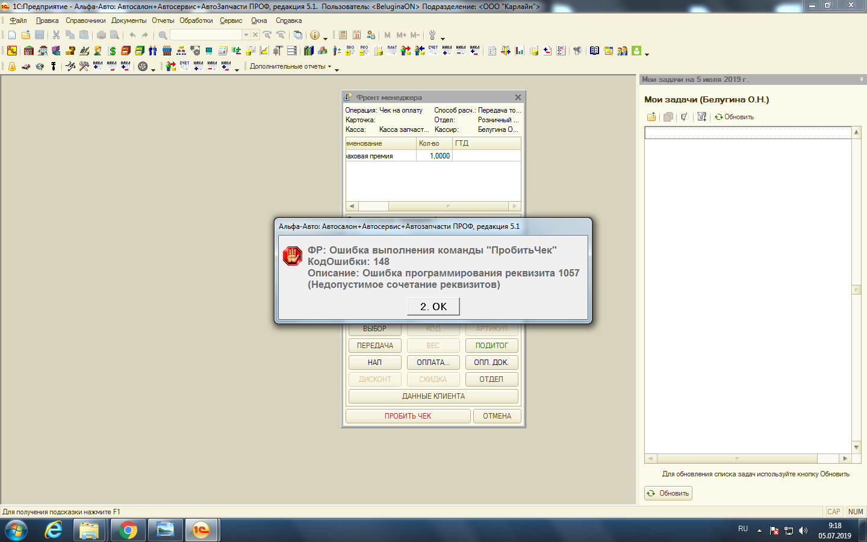The image size is (867, 542).
Task: Click the tasks list scroll down arrow
Action: tap(856, 447)
